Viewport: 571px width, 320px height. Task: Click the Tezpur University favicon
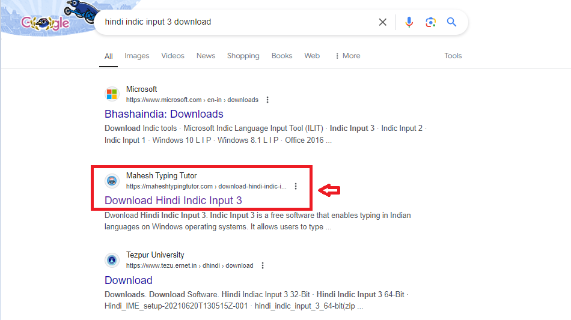click(112, 260)
